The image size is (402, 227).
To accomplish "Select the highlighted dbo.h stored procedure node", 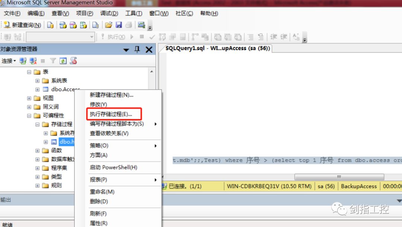I will 67,142.
